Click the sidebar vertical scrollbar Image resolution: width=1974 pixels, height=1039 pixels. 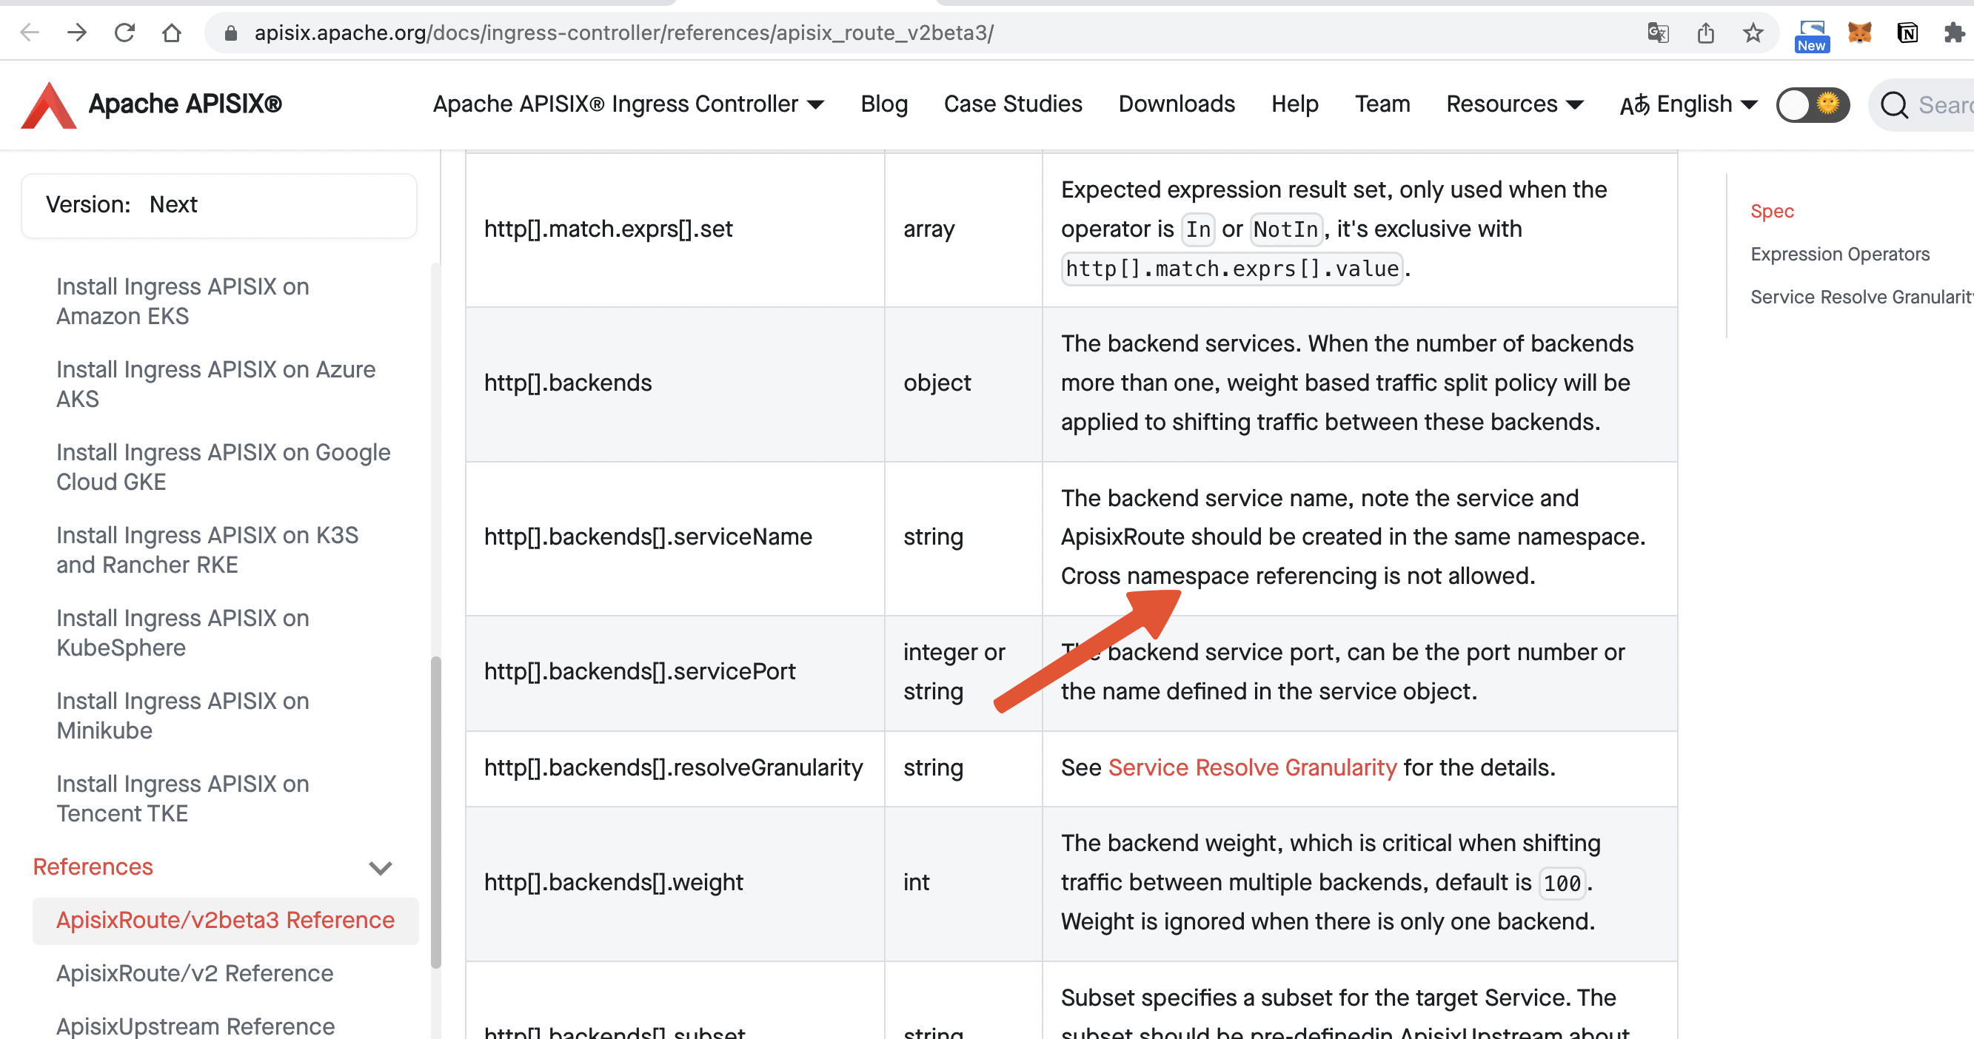(435, 812)
